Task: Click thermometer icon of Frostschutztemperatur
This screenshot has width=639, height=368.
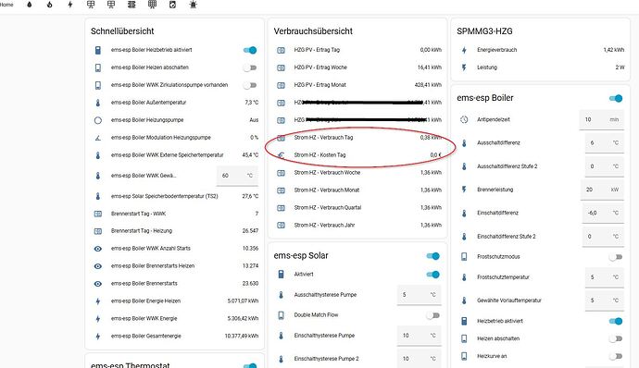Action: [464, 277]
